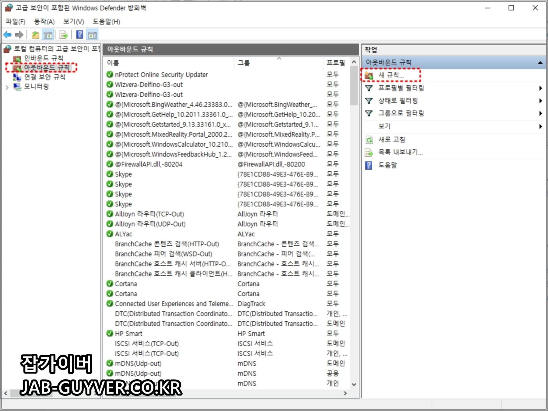Screen dimensions: 548x411
Task: Select the BranchCache 피어 검색(WSD-Out) rule
Action: (x=227, y=254)
